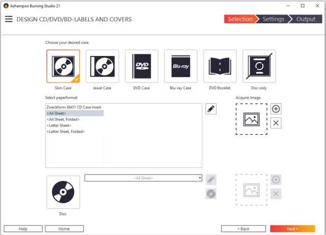Proceed with the Next button
326x235 pixels.
(292, 229)
